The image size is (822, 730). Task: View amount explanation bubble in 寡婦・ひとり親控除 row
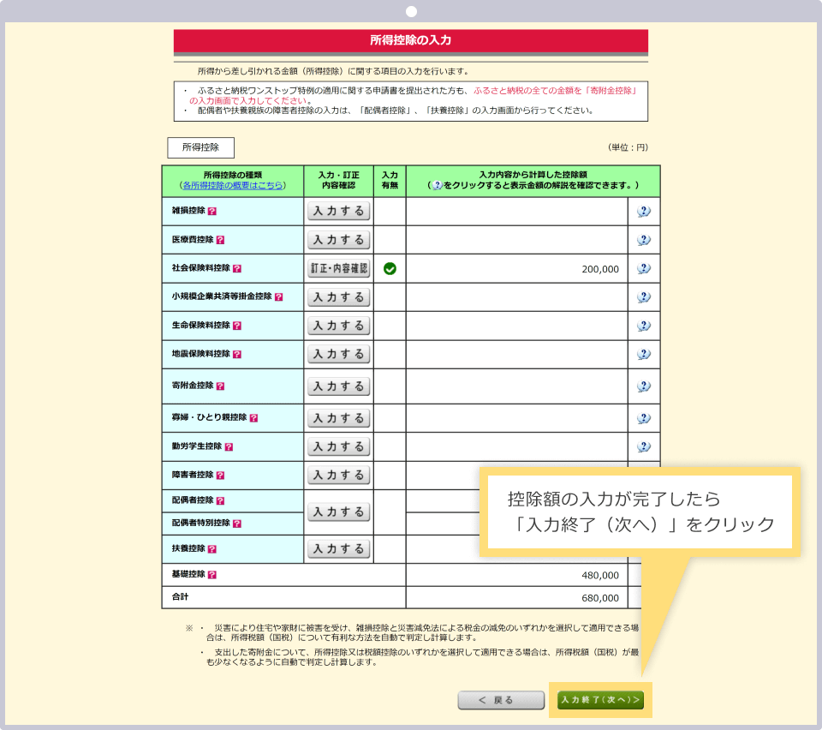(644, 418)
